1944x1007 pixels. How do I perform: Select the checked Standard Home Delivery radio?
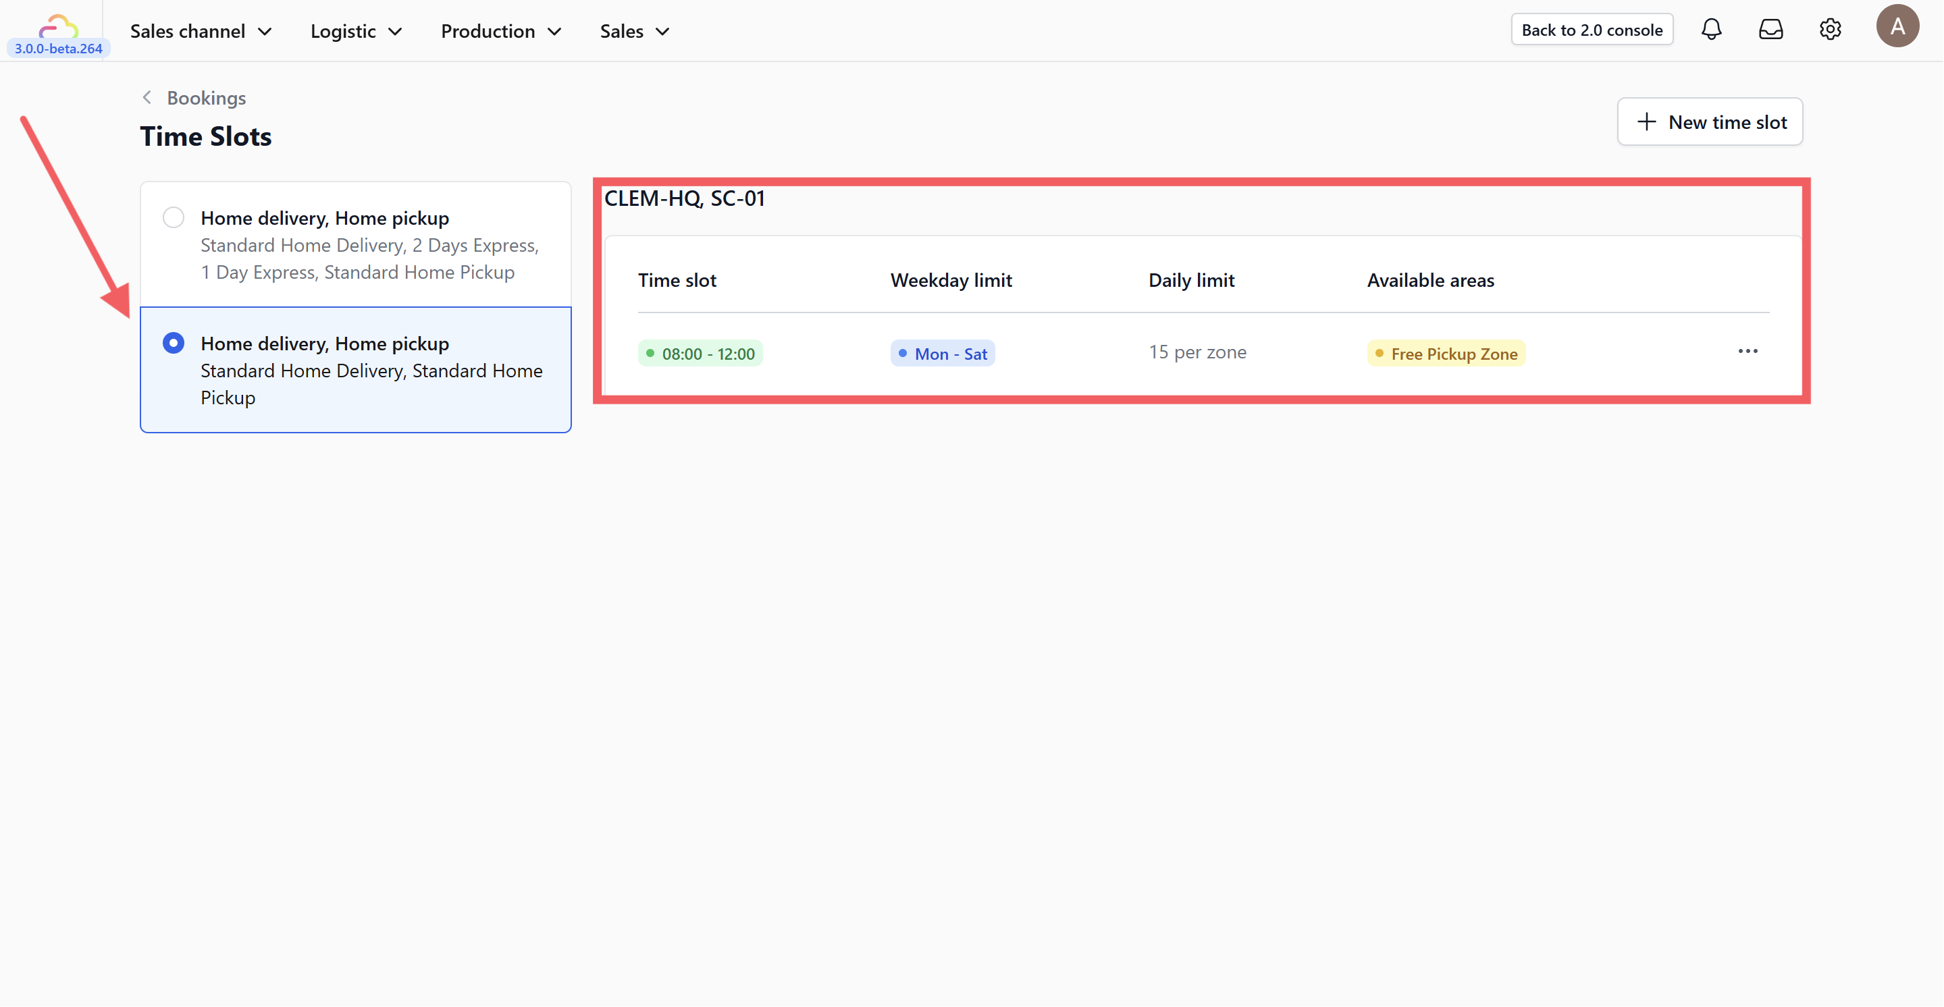coord(174,344)
